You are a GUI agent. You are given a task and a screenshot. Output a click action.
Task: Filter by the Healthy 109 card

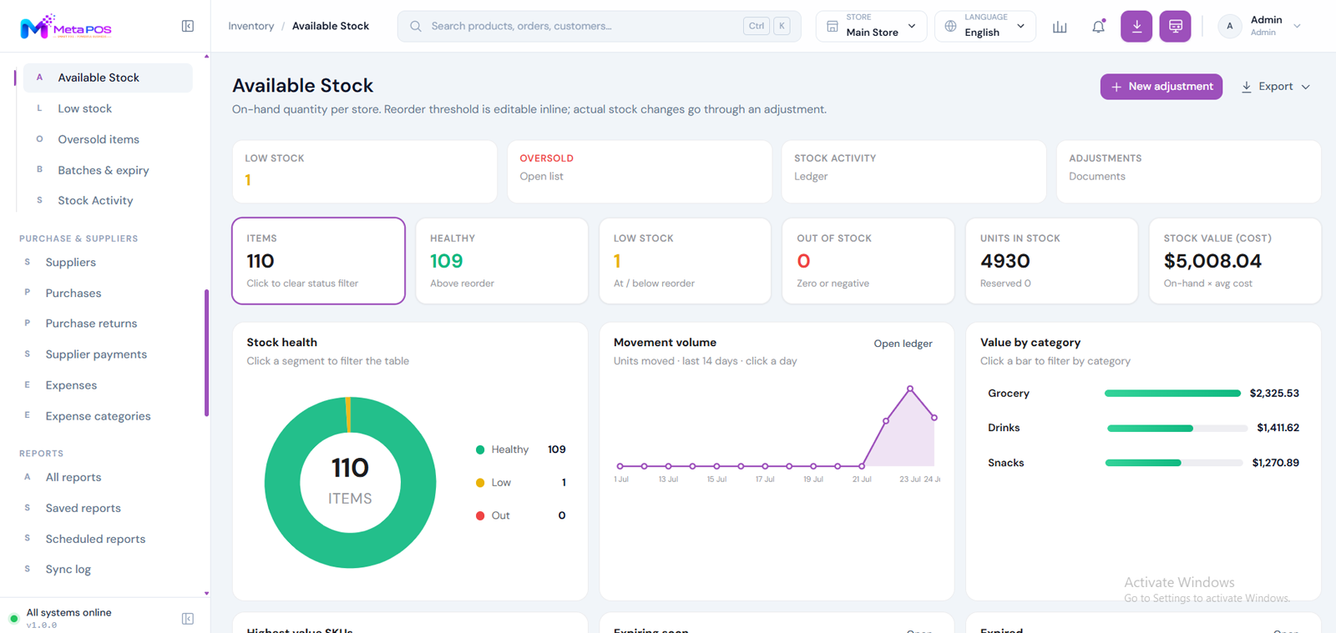[502, 261]
